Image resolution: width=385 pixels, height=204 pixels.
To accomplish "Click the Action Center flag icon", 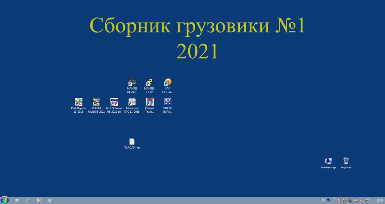I will point(339,201).
